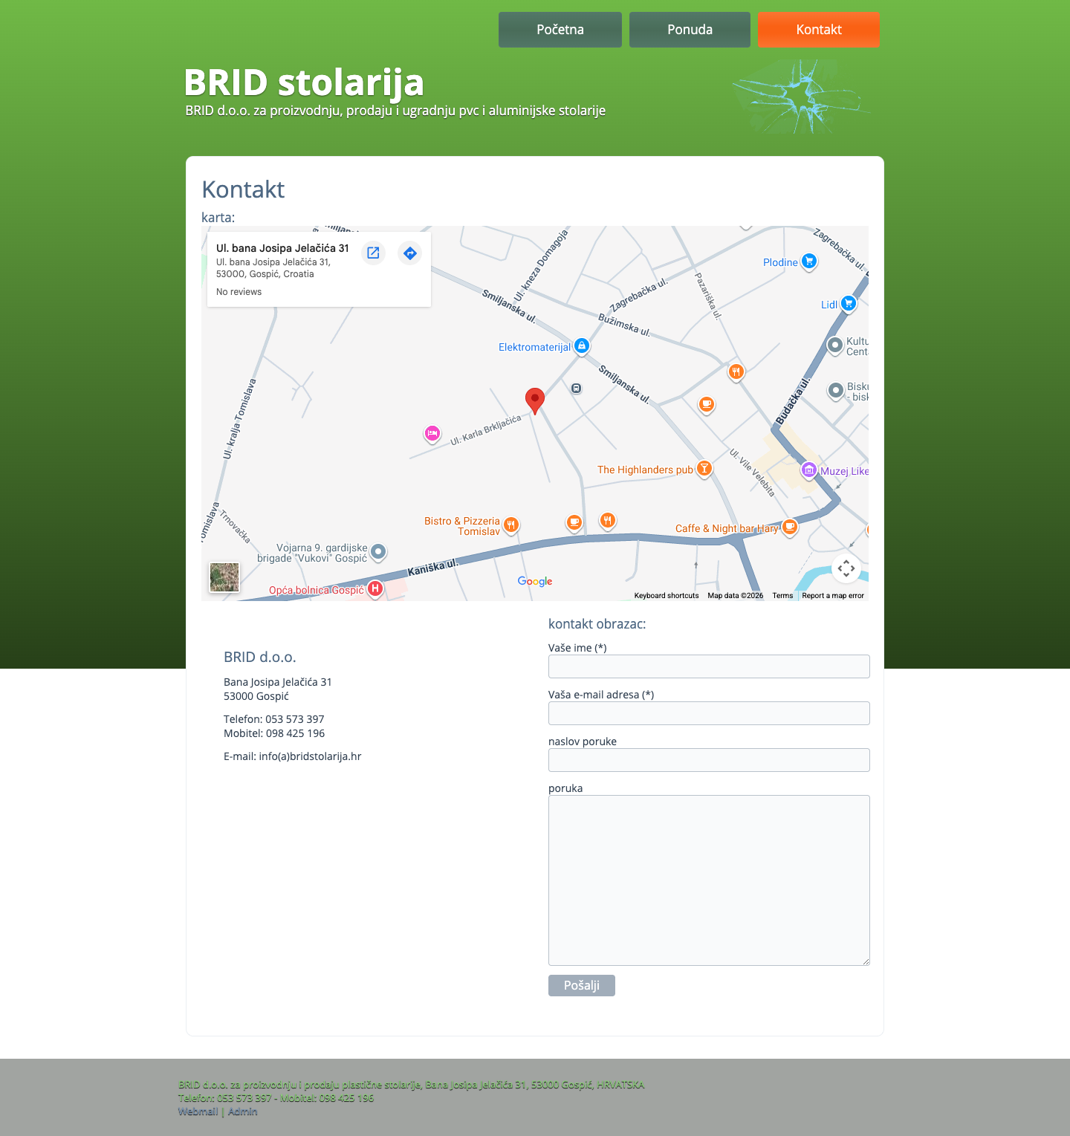Click the 'Kontakt' page heading
1070x1136 pixels.
point(243,189)
